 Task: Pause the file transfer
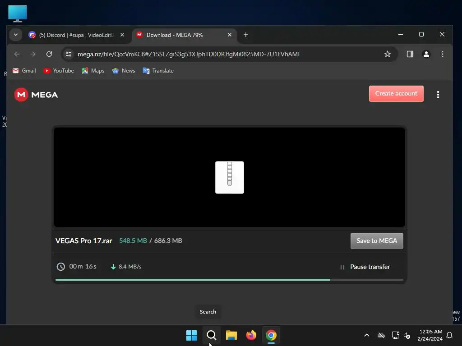(365, 267)
